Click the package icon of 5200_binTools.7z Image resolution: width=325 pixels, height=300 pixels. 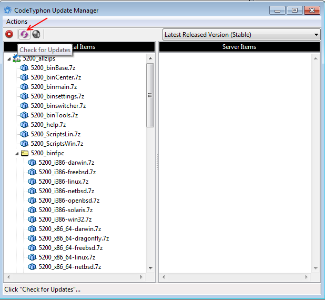[24, 115]
